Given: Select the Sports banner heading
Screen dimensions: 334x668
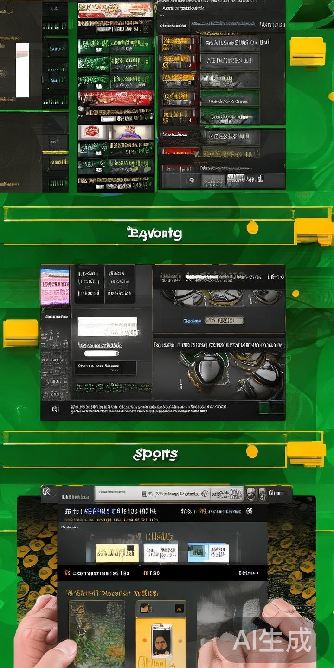Looking at the screenshot, I should pos(155,455).
